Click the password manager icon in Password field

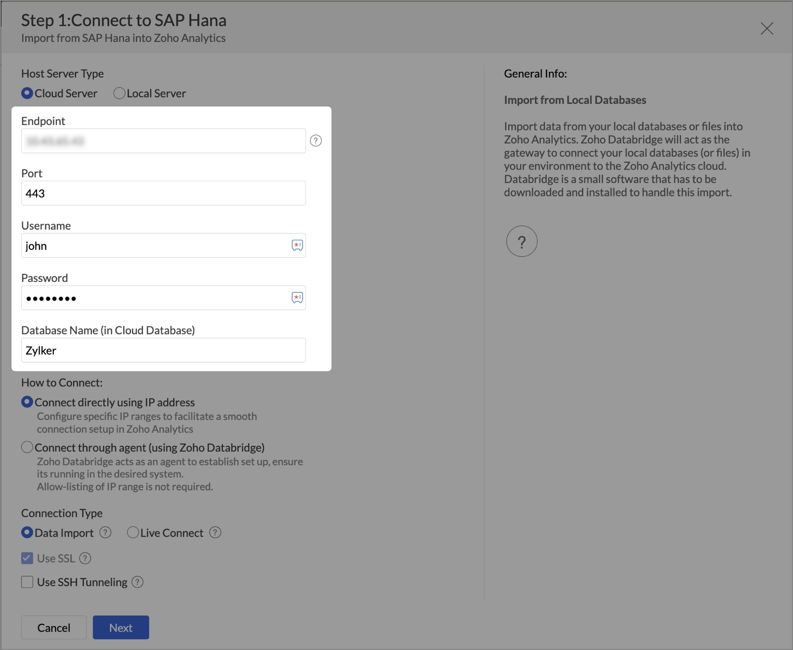[x=297, y=298]
